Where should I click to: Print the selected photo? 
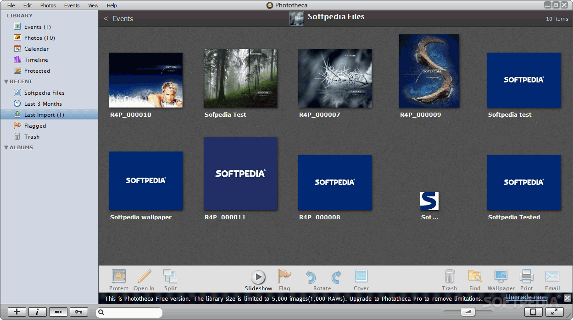527,277
